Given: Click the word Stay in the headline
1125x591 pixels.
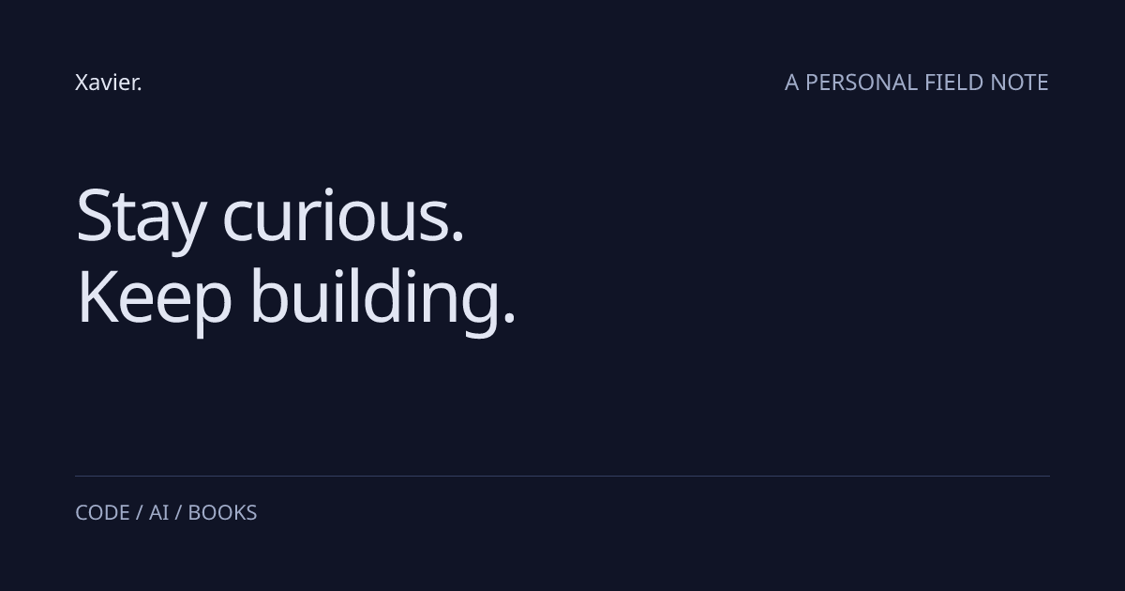Looking at the screenshot, I should coord(141,218).
